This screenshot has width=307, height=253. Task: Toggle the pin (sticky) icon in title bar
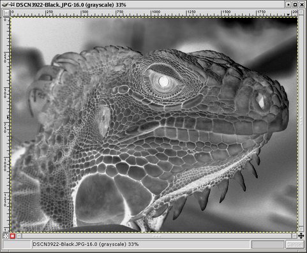[x=12, y=4]
